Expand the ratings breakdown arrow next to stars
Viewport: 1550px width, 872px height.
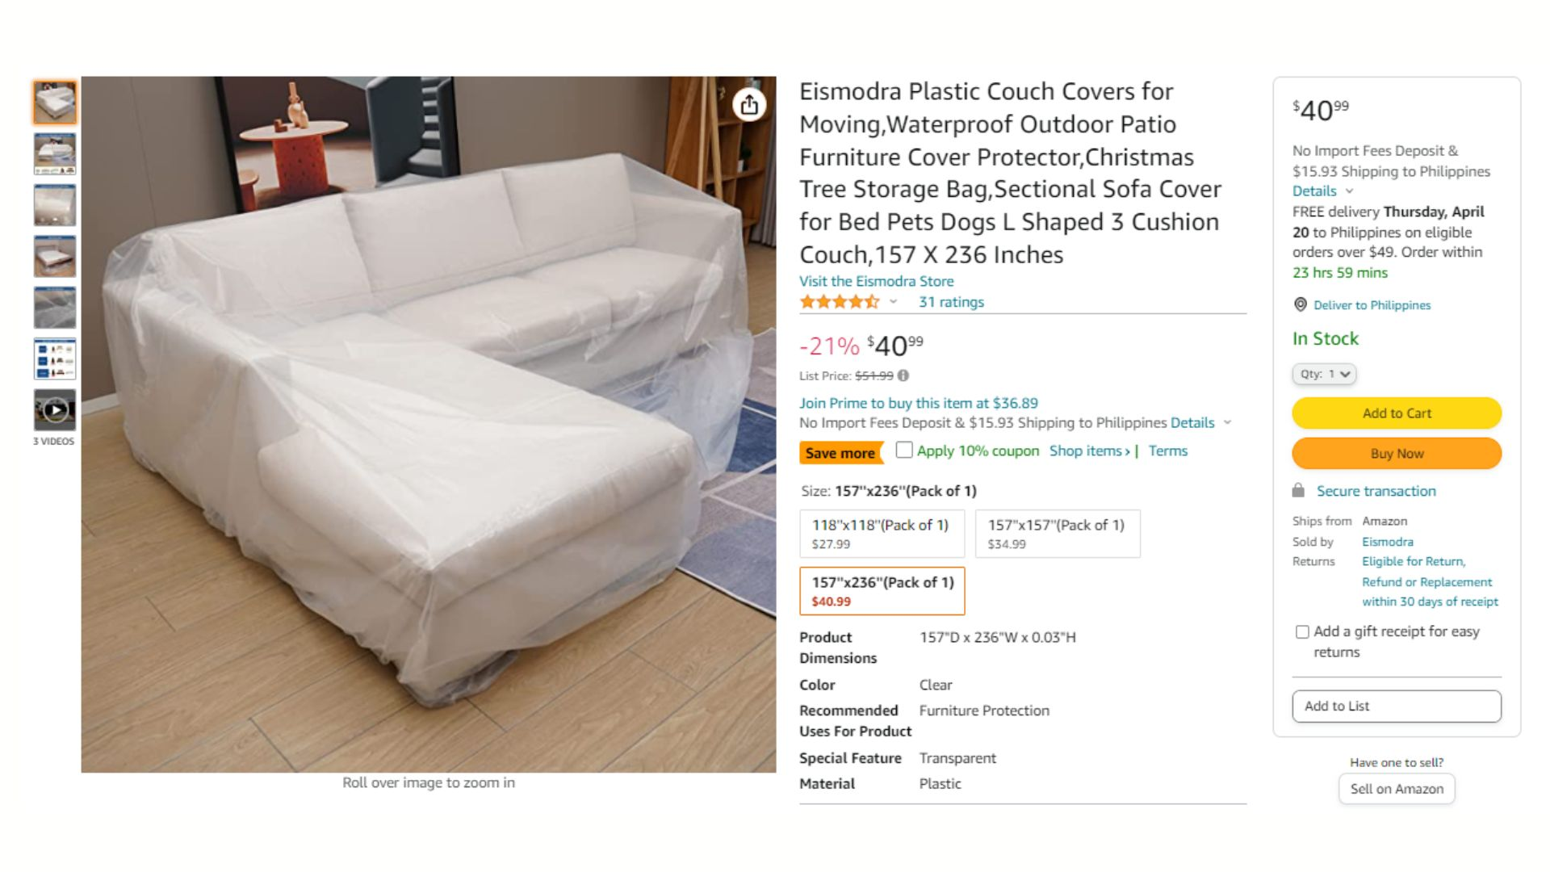[x=893, y=302]
